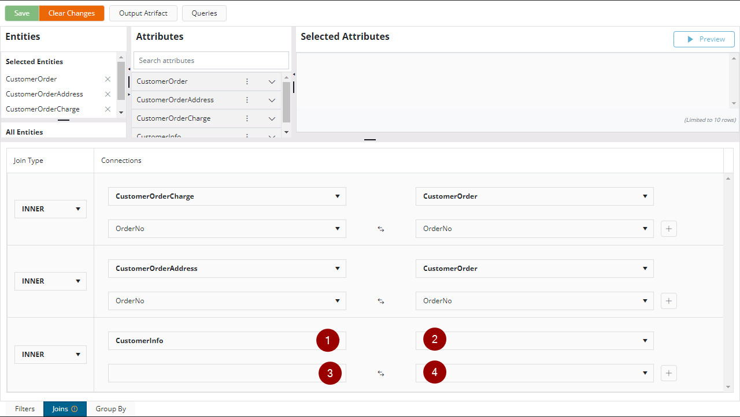Screen dimensions: 740x417
Task: Open the first INNER join type dropdown
Action: click(x=50, y=209)
